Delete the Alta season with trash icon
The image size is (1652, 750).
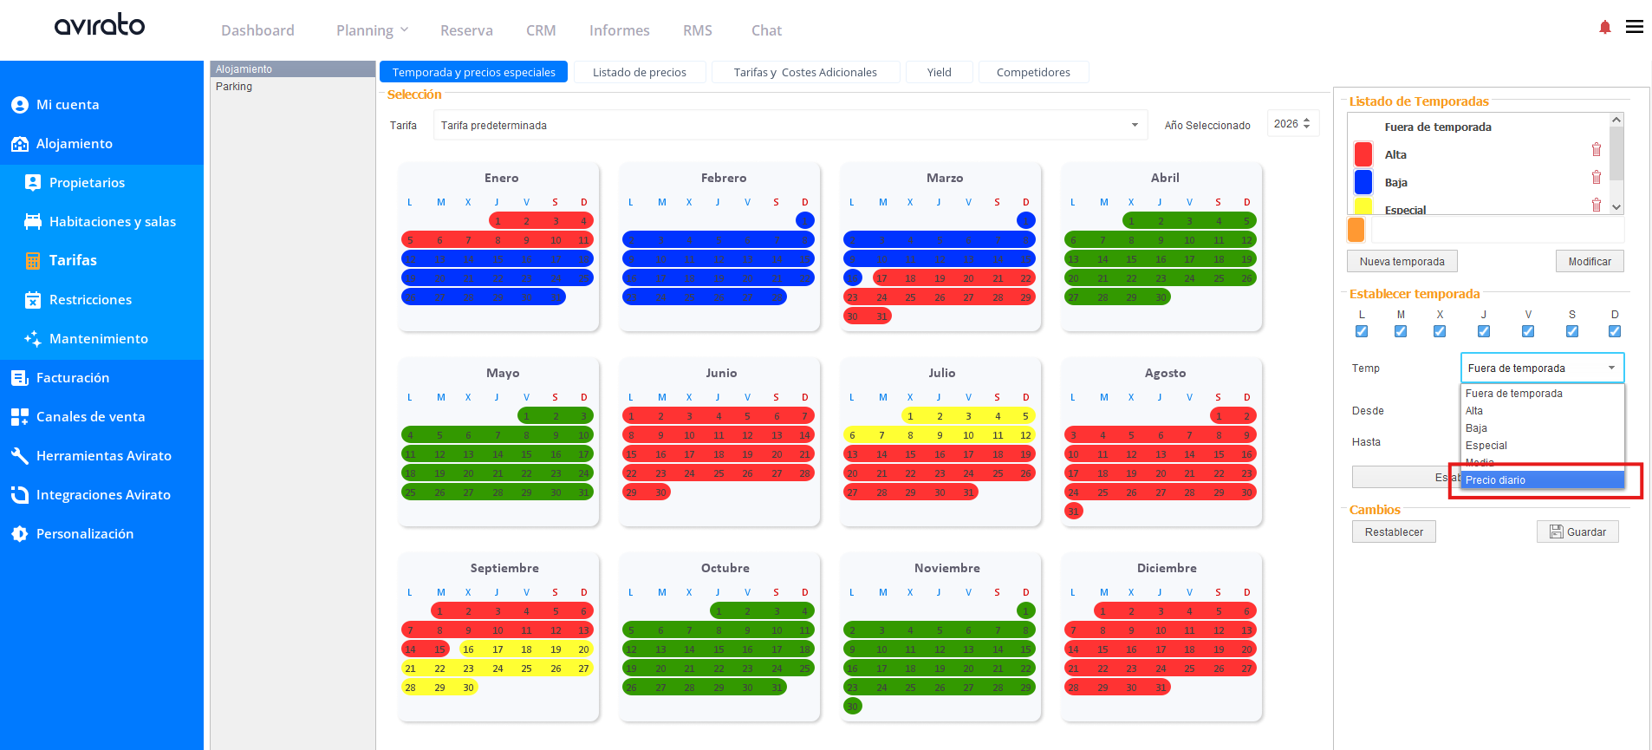click(x=1596, y=150)
